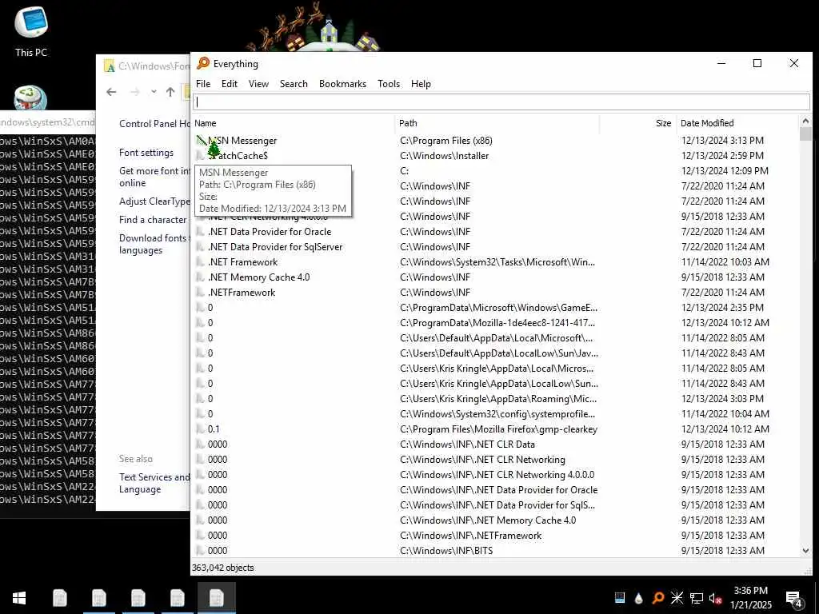Image resolution: width=819 pixels, height=614 pixels.
Task: Go forward in the Fonts window
Action: (x=134, y=92)
